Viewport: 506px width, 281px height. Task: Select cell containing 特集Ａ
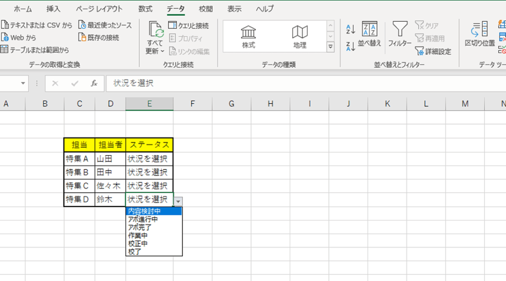click(80, 159)
